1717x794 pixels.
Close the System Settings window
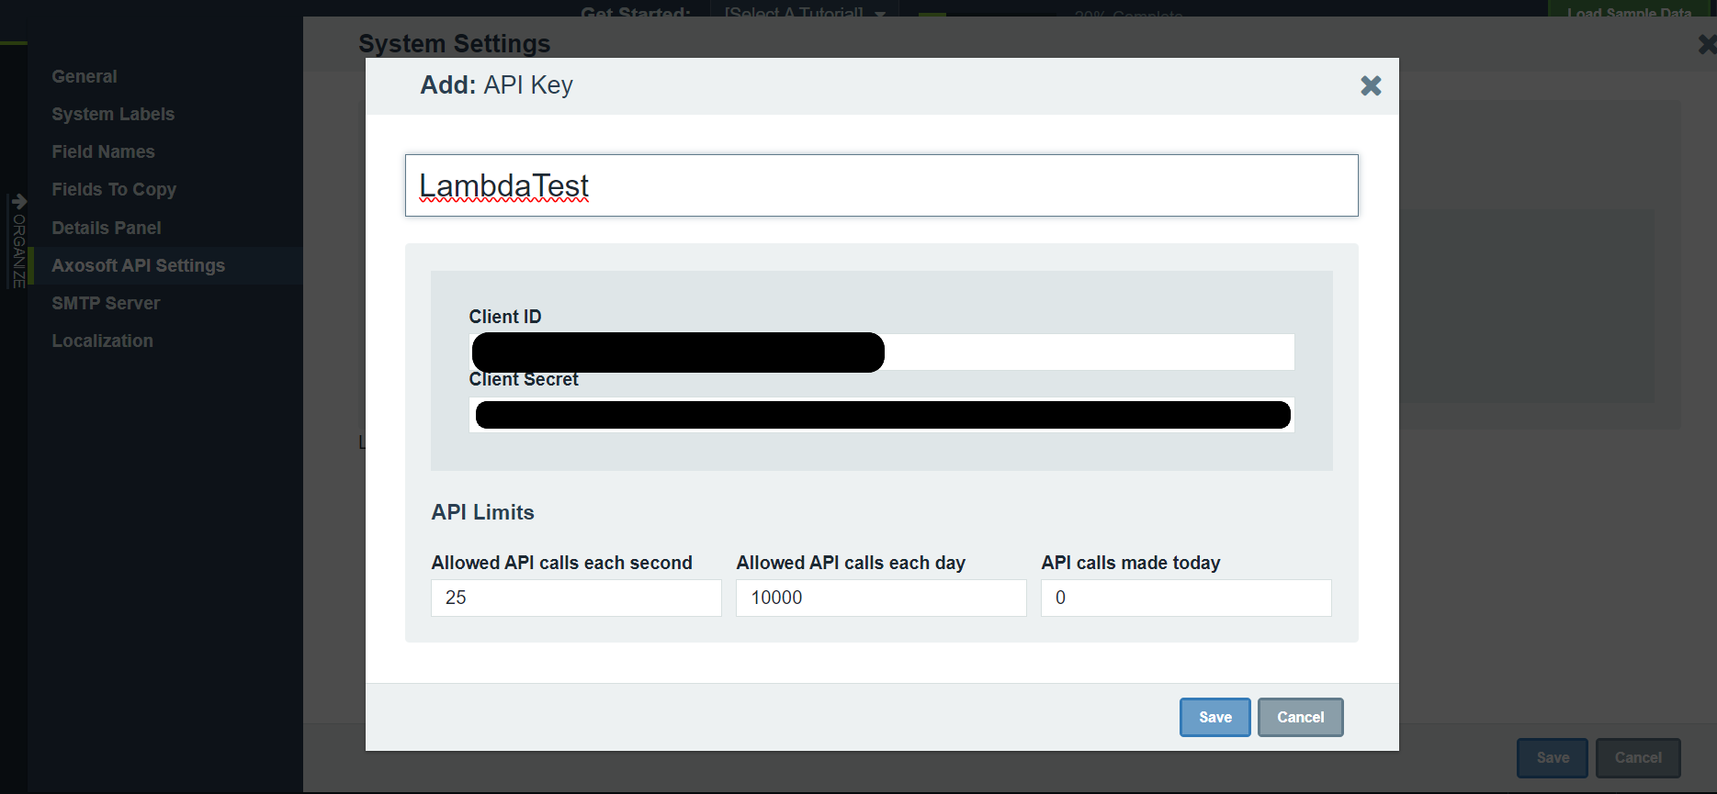click(x=1706, y=44)
